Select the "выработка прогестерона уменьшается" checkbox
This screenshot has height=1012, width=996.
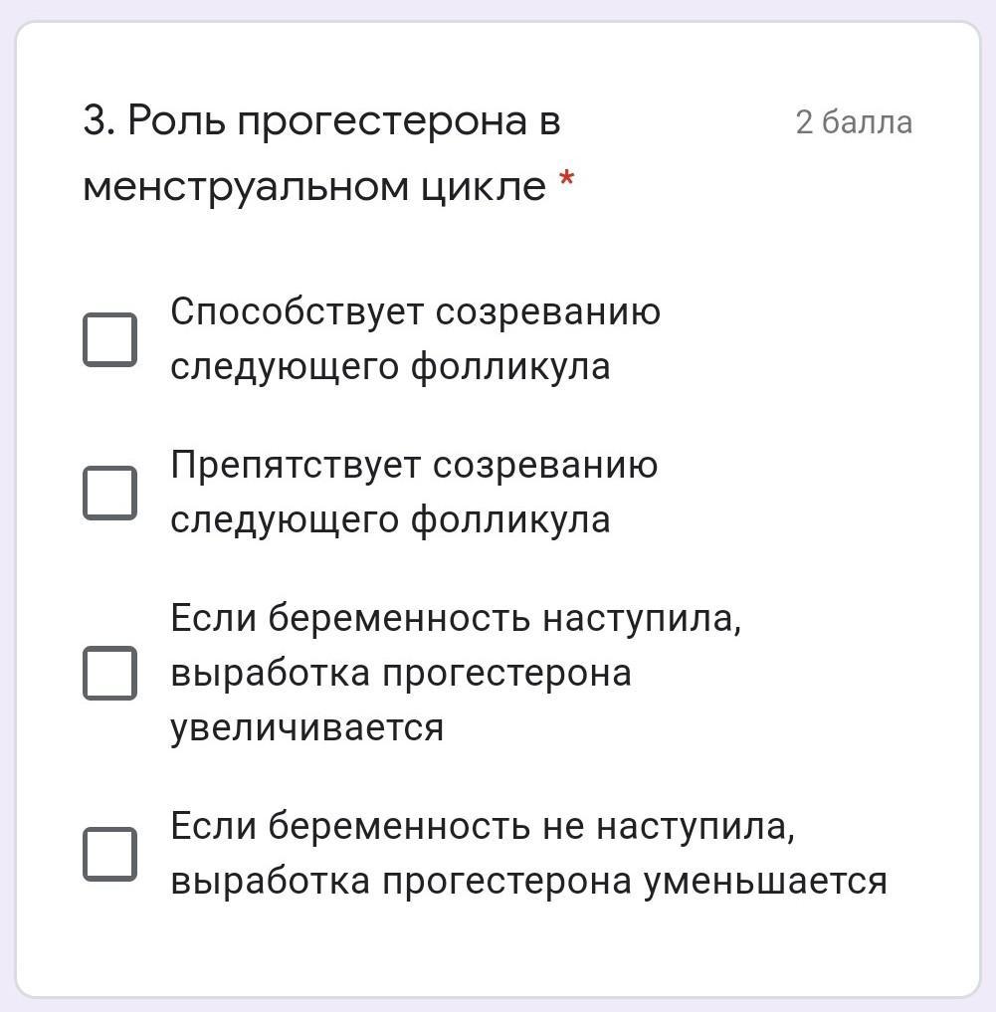[x=109, y=854]
